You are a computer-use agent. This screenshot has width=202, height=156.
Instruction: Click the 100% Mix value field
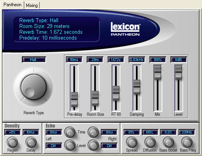click(158, 59)
